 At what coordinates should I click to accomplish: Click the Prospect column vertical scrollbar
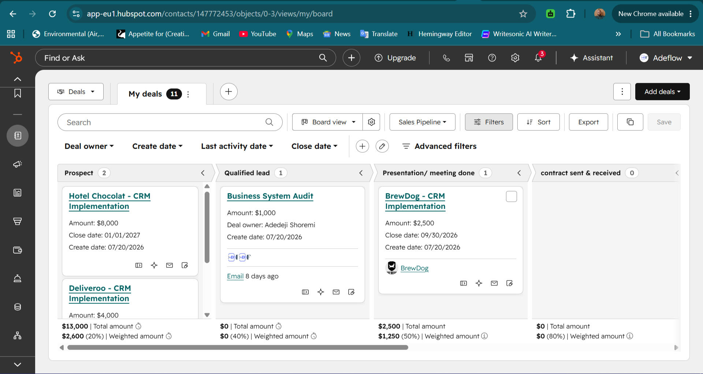[x=207, y=227]
